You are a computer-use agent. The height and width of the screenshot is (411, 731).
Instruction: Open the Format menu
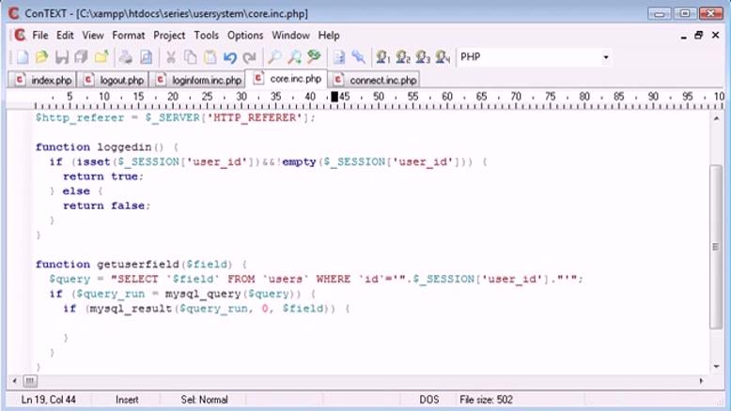pyautogui.click(x=128, y=36)
